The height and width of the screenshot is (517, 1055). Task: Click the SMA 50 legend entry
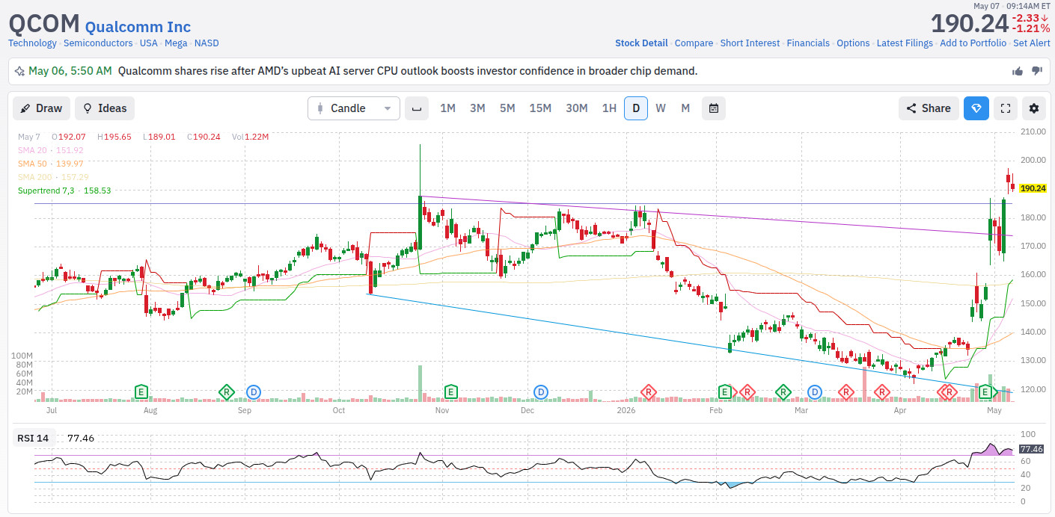click(x=51, y=164)
